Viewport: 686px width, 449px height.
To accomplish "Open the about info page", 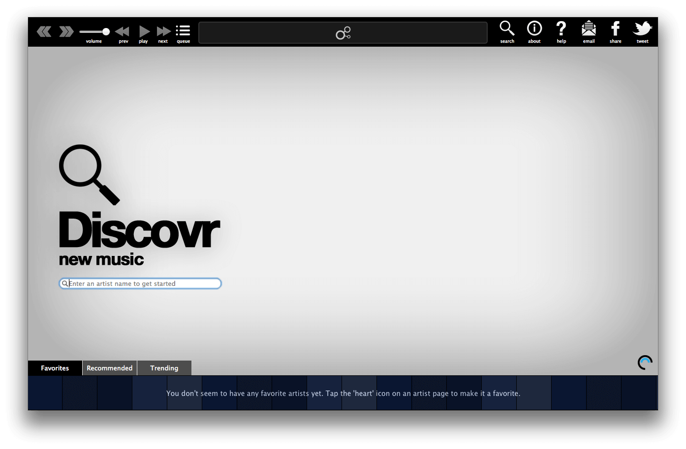I will click(534, 32).
